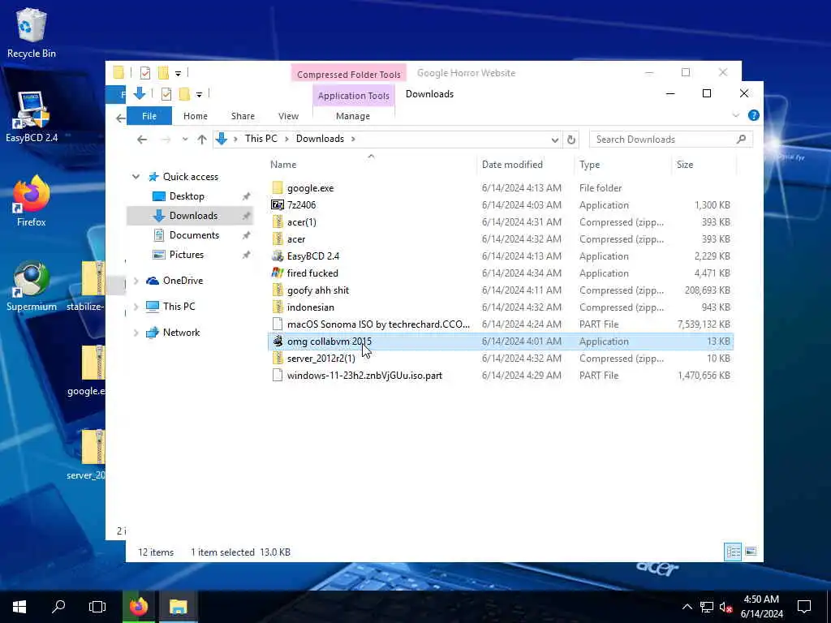Click the Help question mark icon

tap(753, 115)
